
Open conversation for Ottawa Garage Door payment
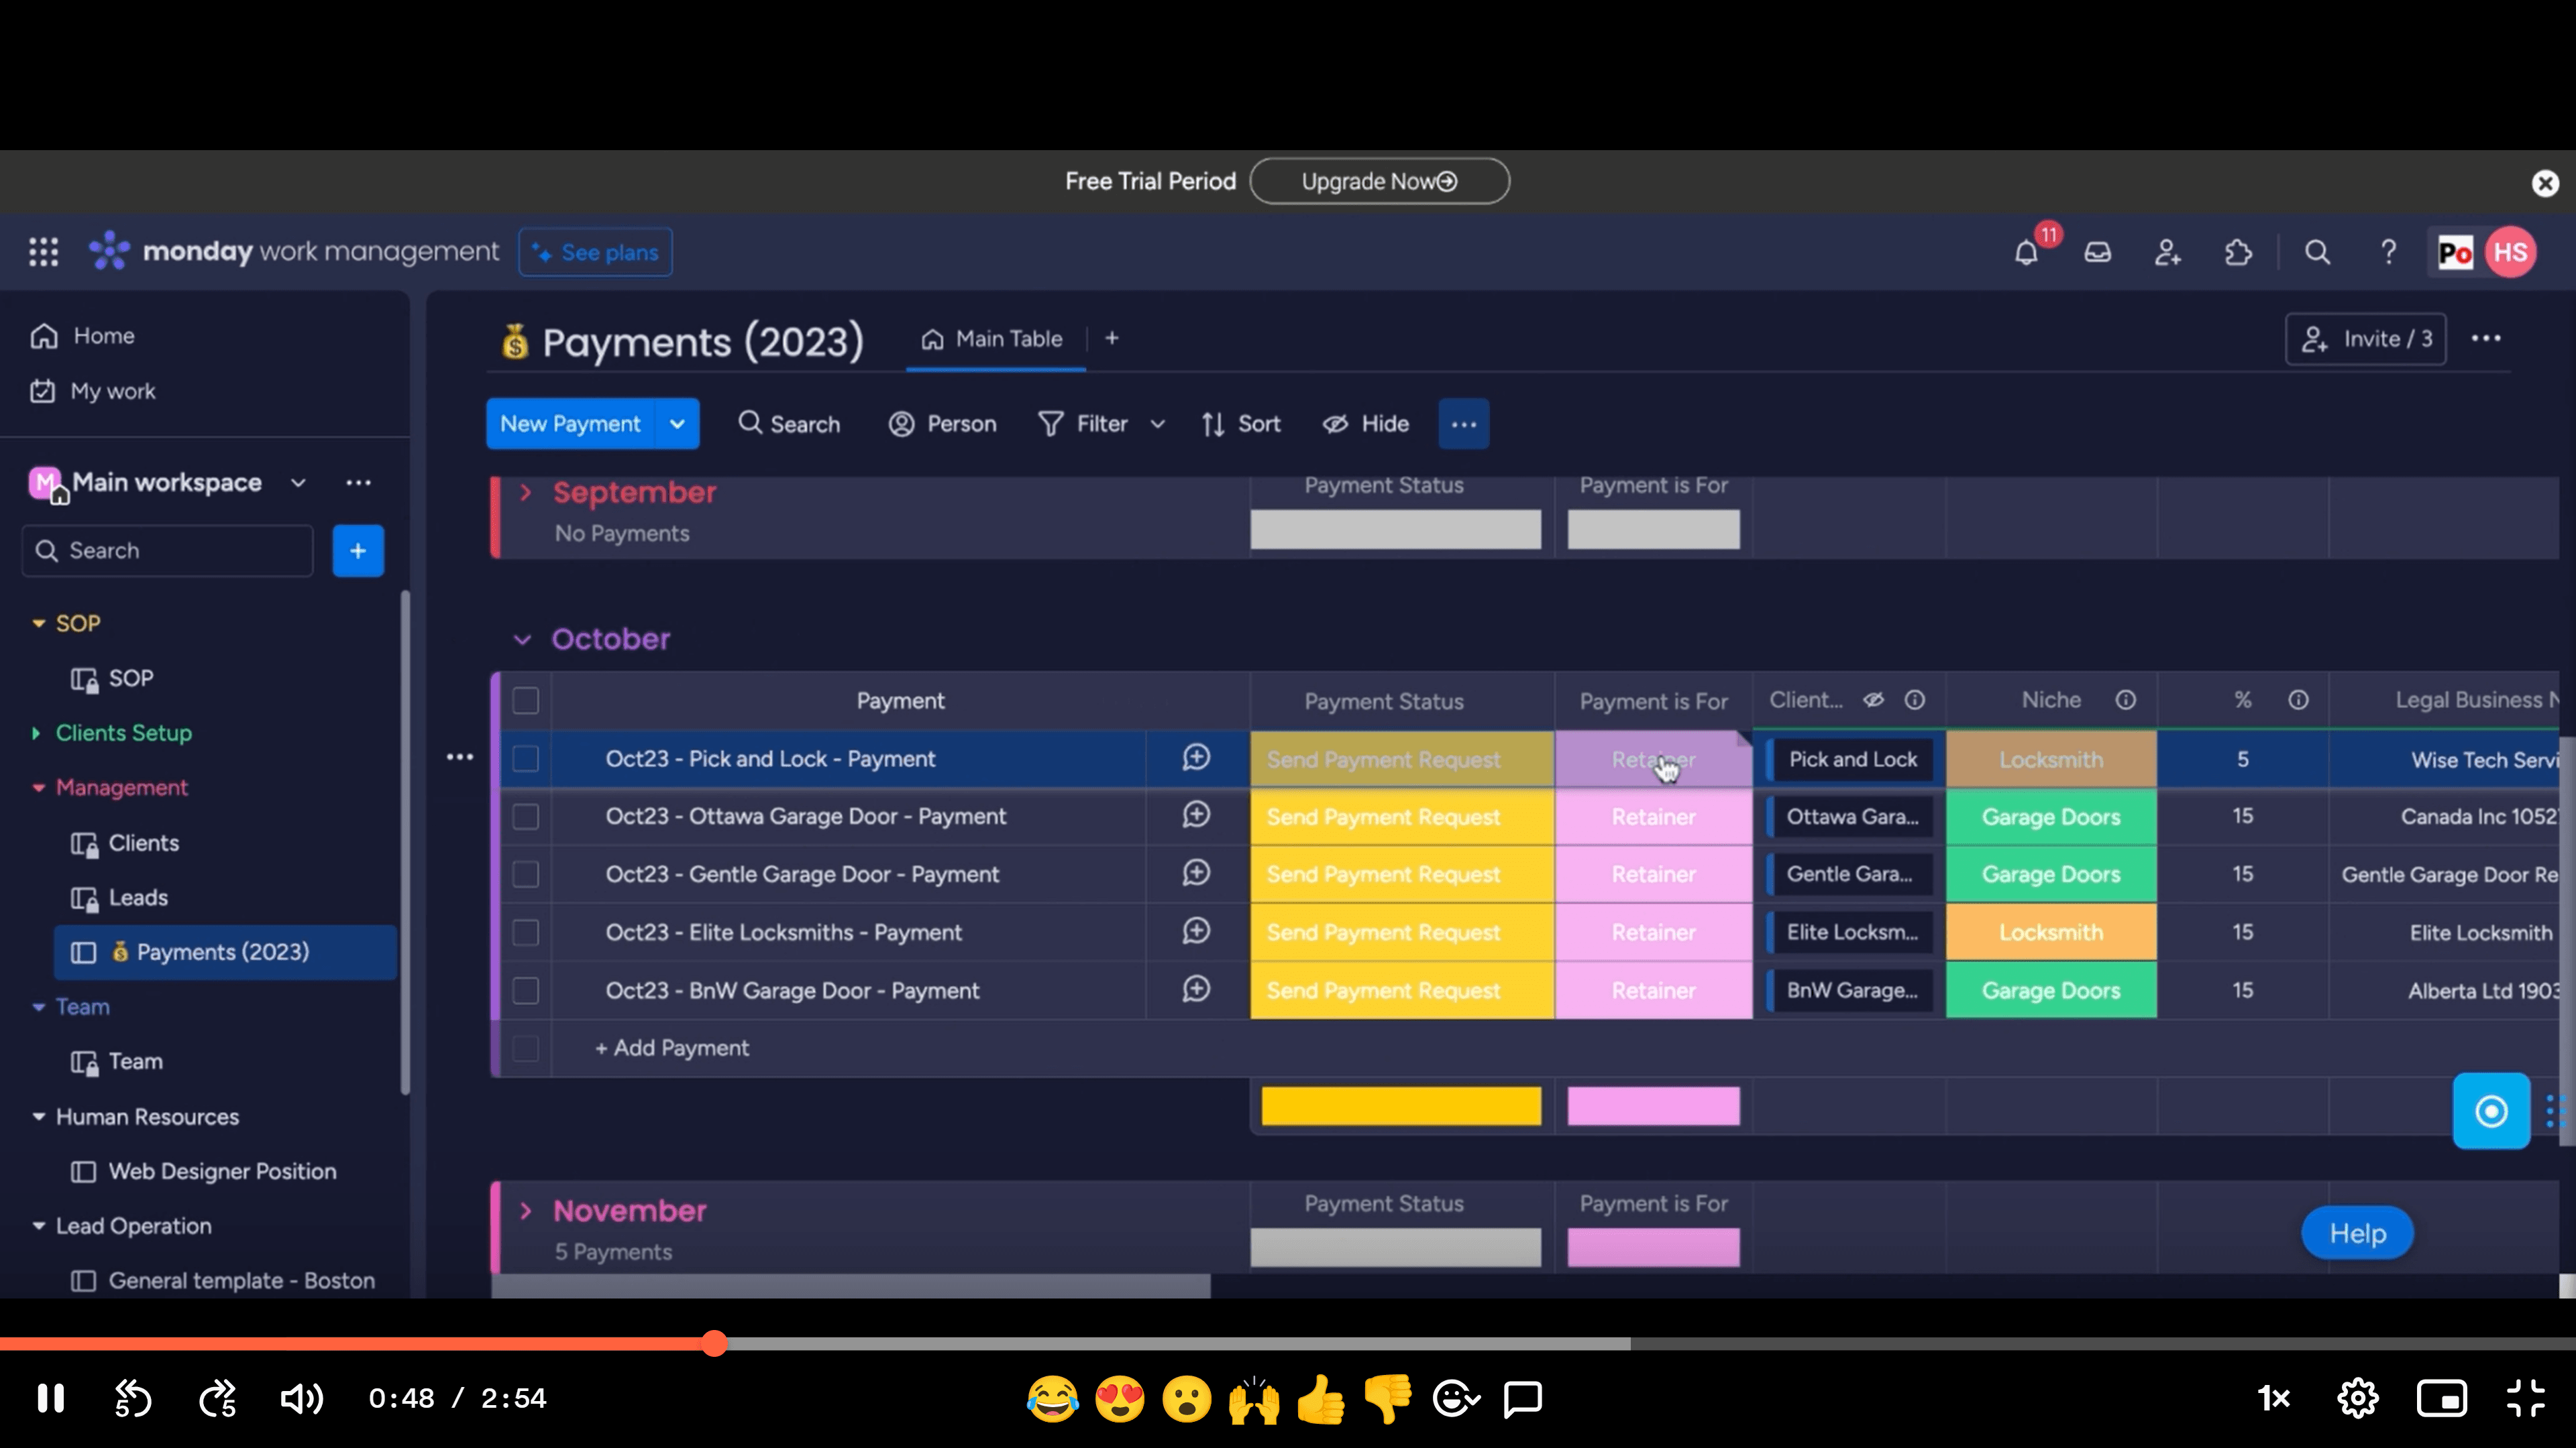click(1196, 815)
